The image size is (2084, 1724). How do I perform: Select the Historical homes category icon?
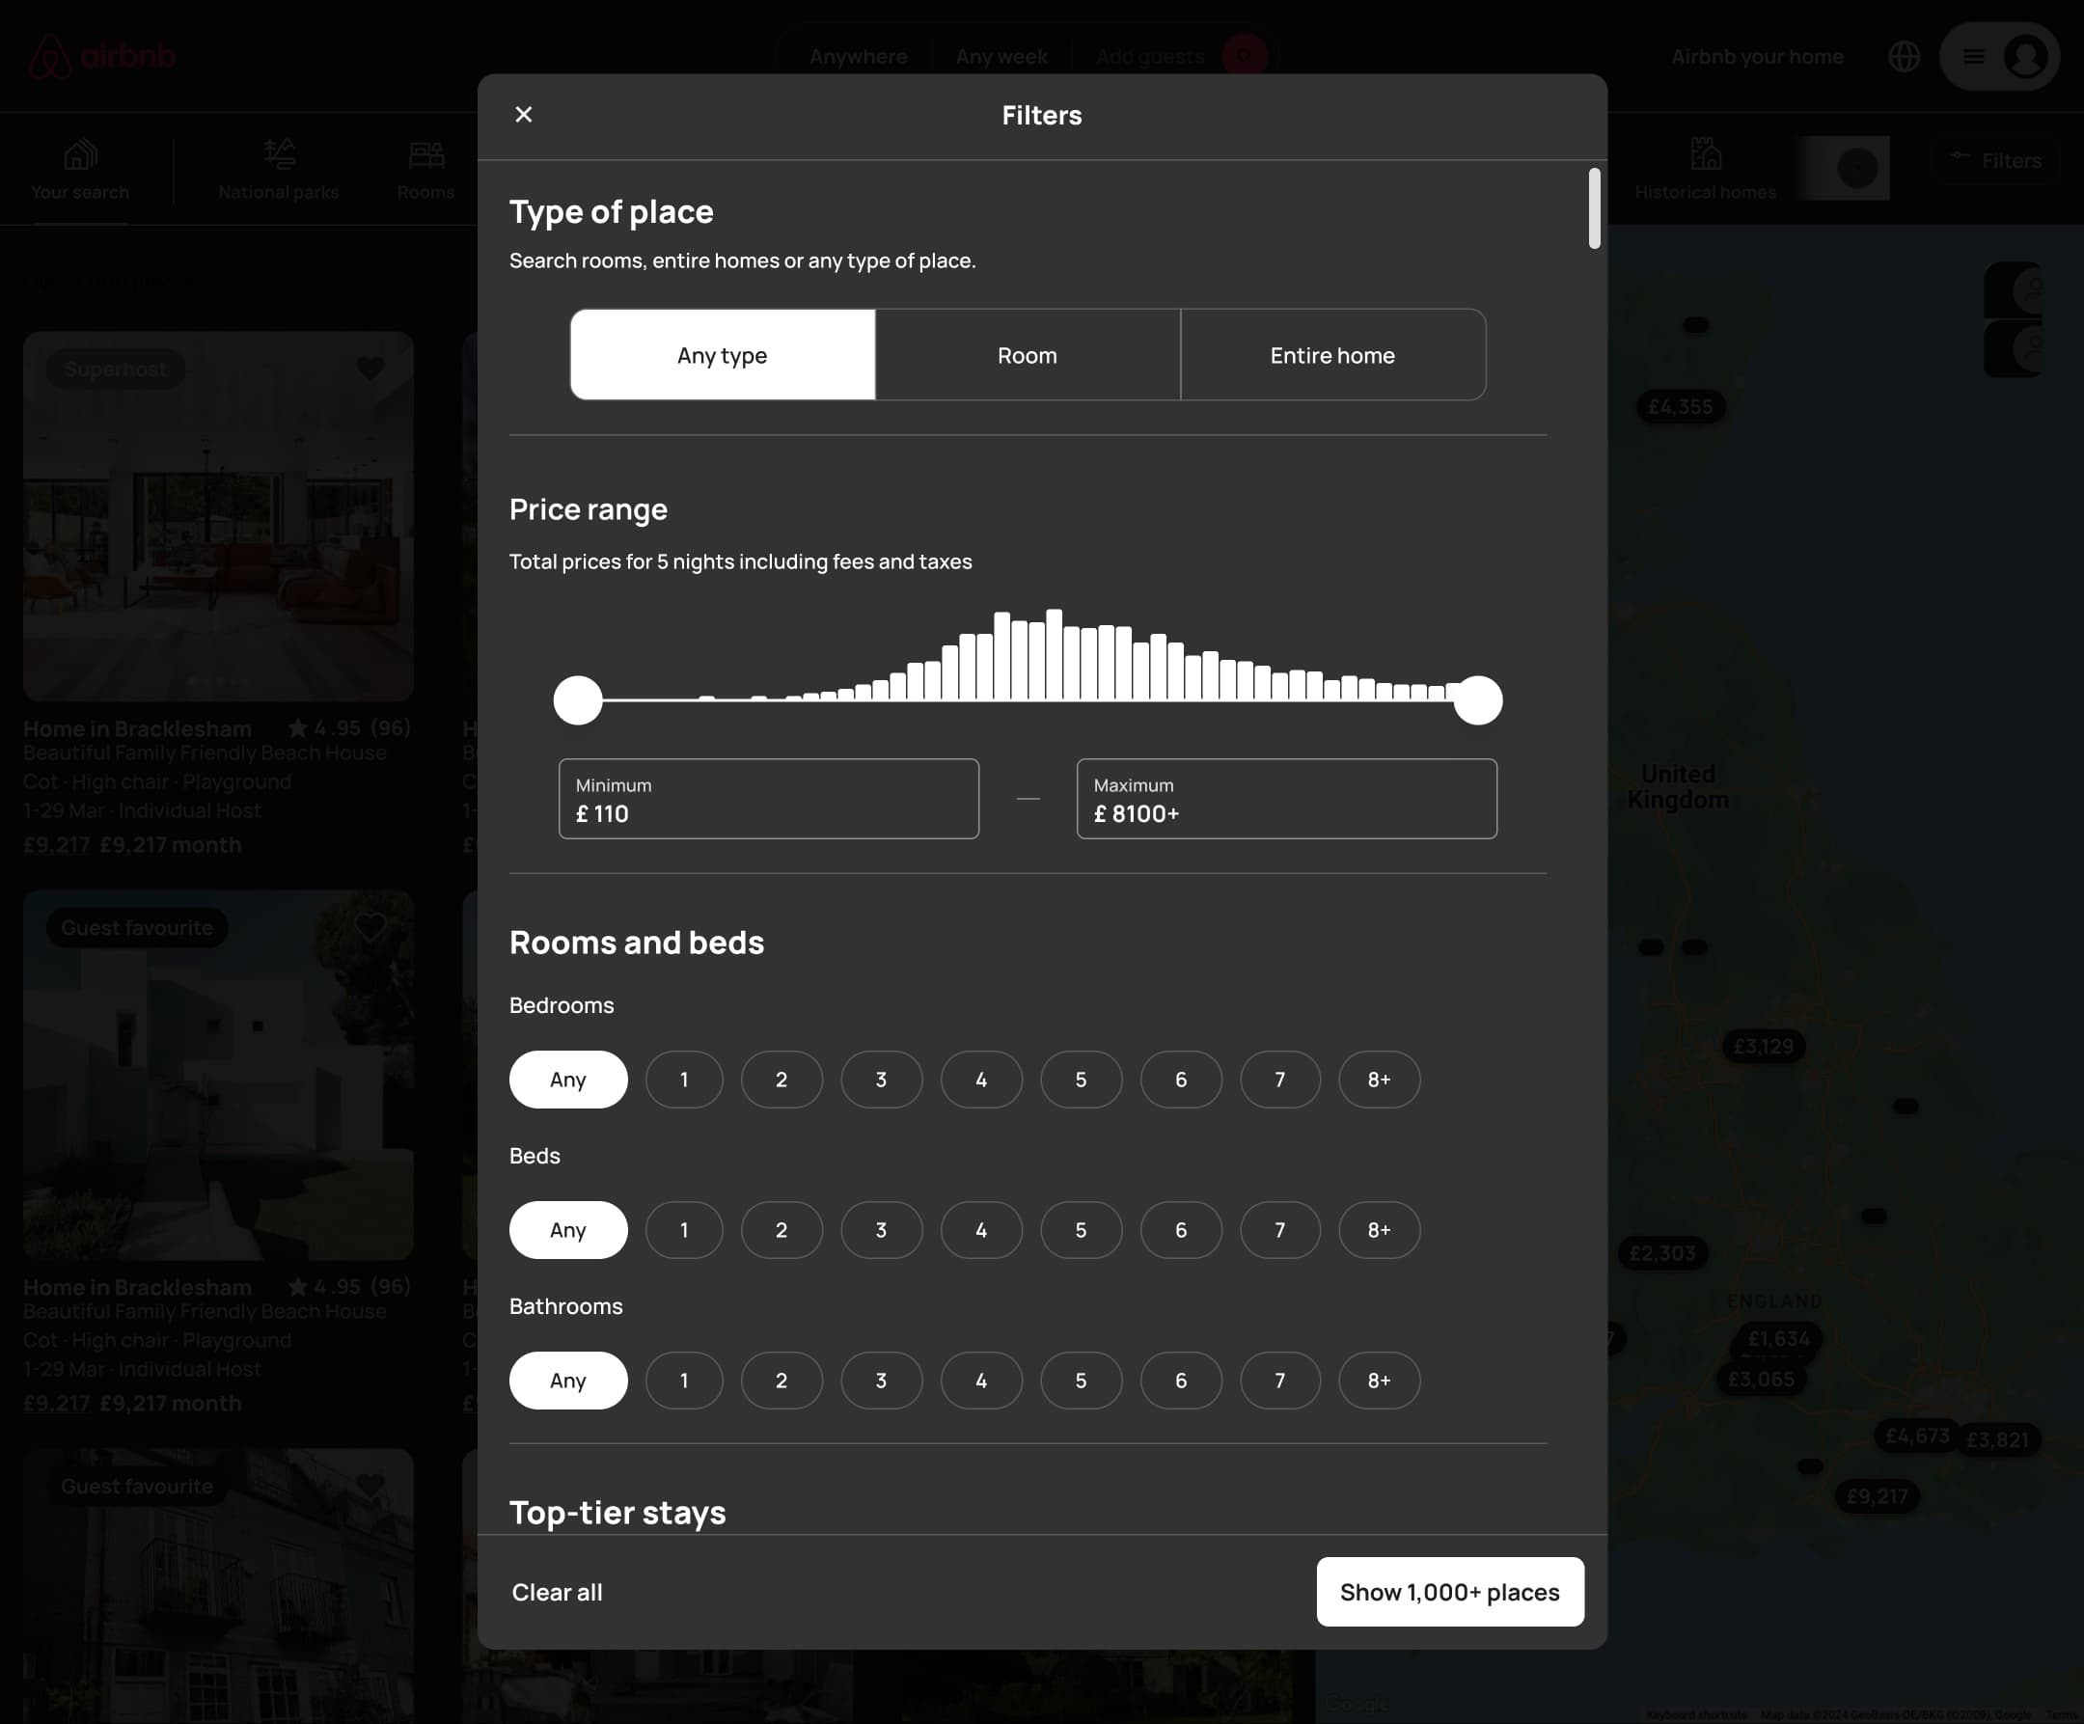point(1705,154)
